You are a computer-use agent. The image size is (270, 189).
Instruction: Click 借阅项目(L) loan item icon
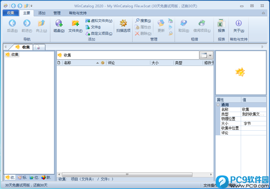(x=202, y=26)
